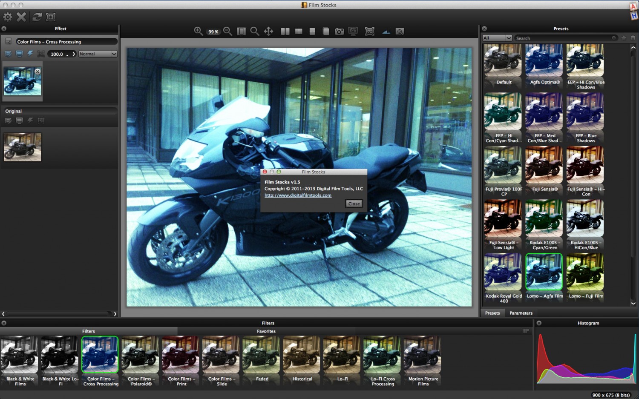Toggle the Original layer monitor view icon
639x399 pixels.
point(19,121)
